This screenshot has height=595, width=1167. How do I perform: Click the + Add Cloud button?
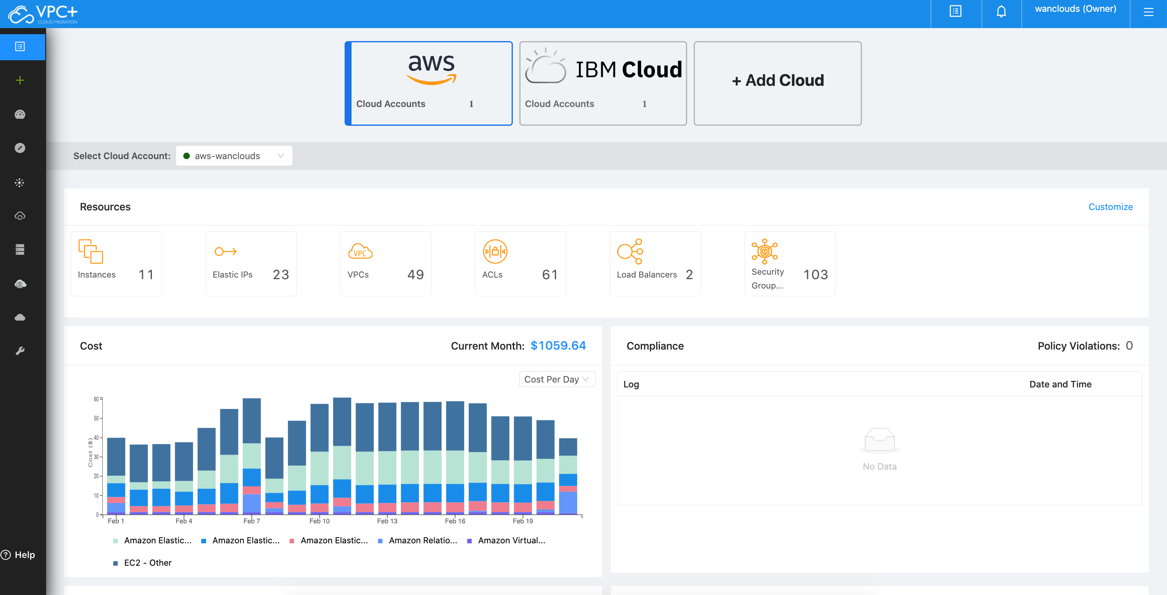(778, 81)
